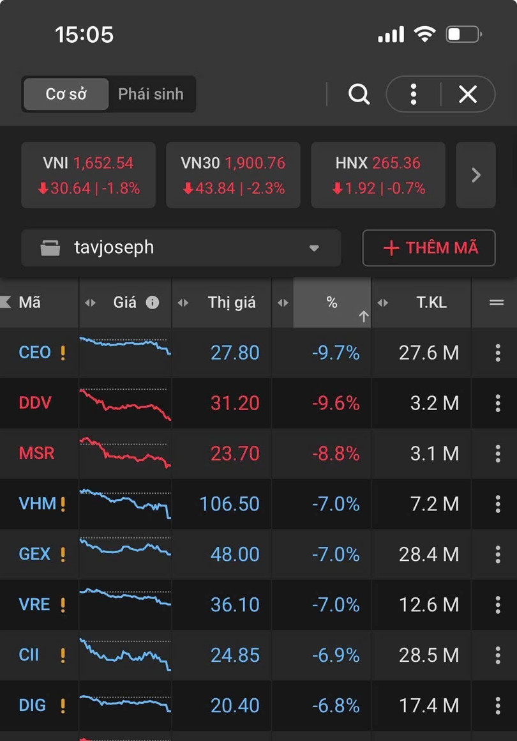Tap the warning icon next to GEX
This screenshot has width=517, height=741.
(x=63, y=554)
